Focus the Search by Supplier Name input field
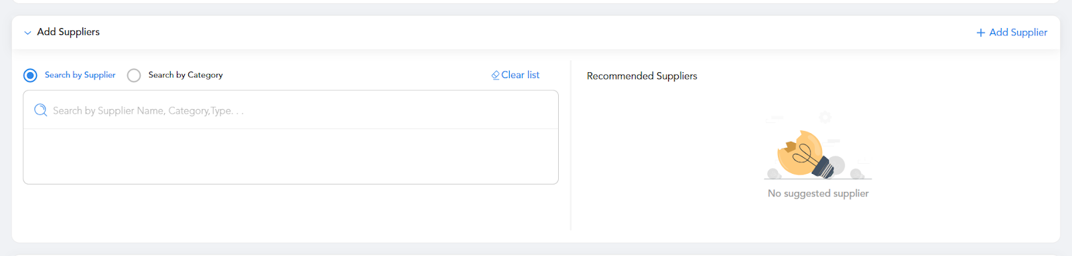 [x=291, y=110]
